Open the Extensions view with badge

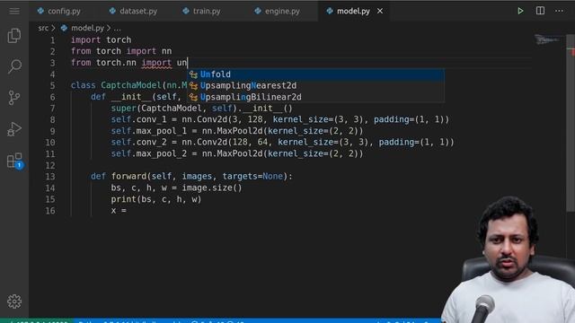14,161
